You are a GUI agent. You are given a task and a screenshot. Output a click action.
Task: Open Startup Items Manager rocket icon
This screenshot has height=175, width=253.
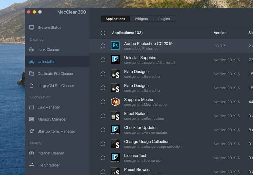tap(31, 131)
